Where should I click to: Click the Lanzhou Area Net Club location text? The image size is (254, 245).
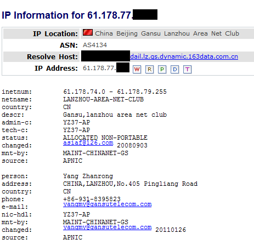(201, 33)
